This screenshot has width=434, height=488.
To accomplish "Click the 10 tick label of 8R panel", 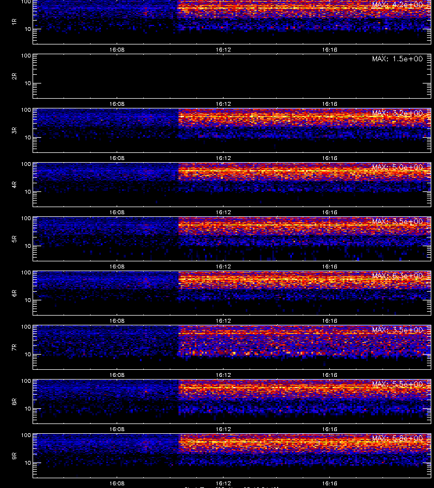I will coord(28,409).
